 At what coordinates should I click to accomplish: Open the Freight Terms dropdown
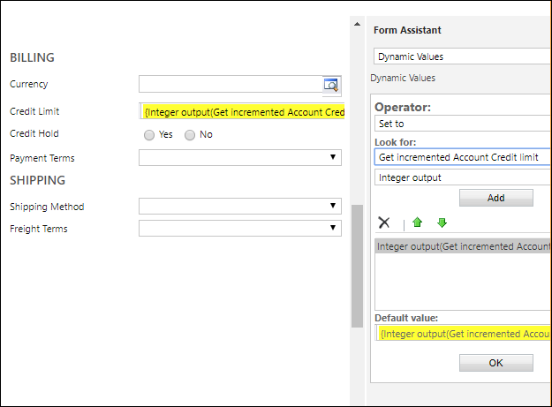pyautogui.click(x=239, y=229)
